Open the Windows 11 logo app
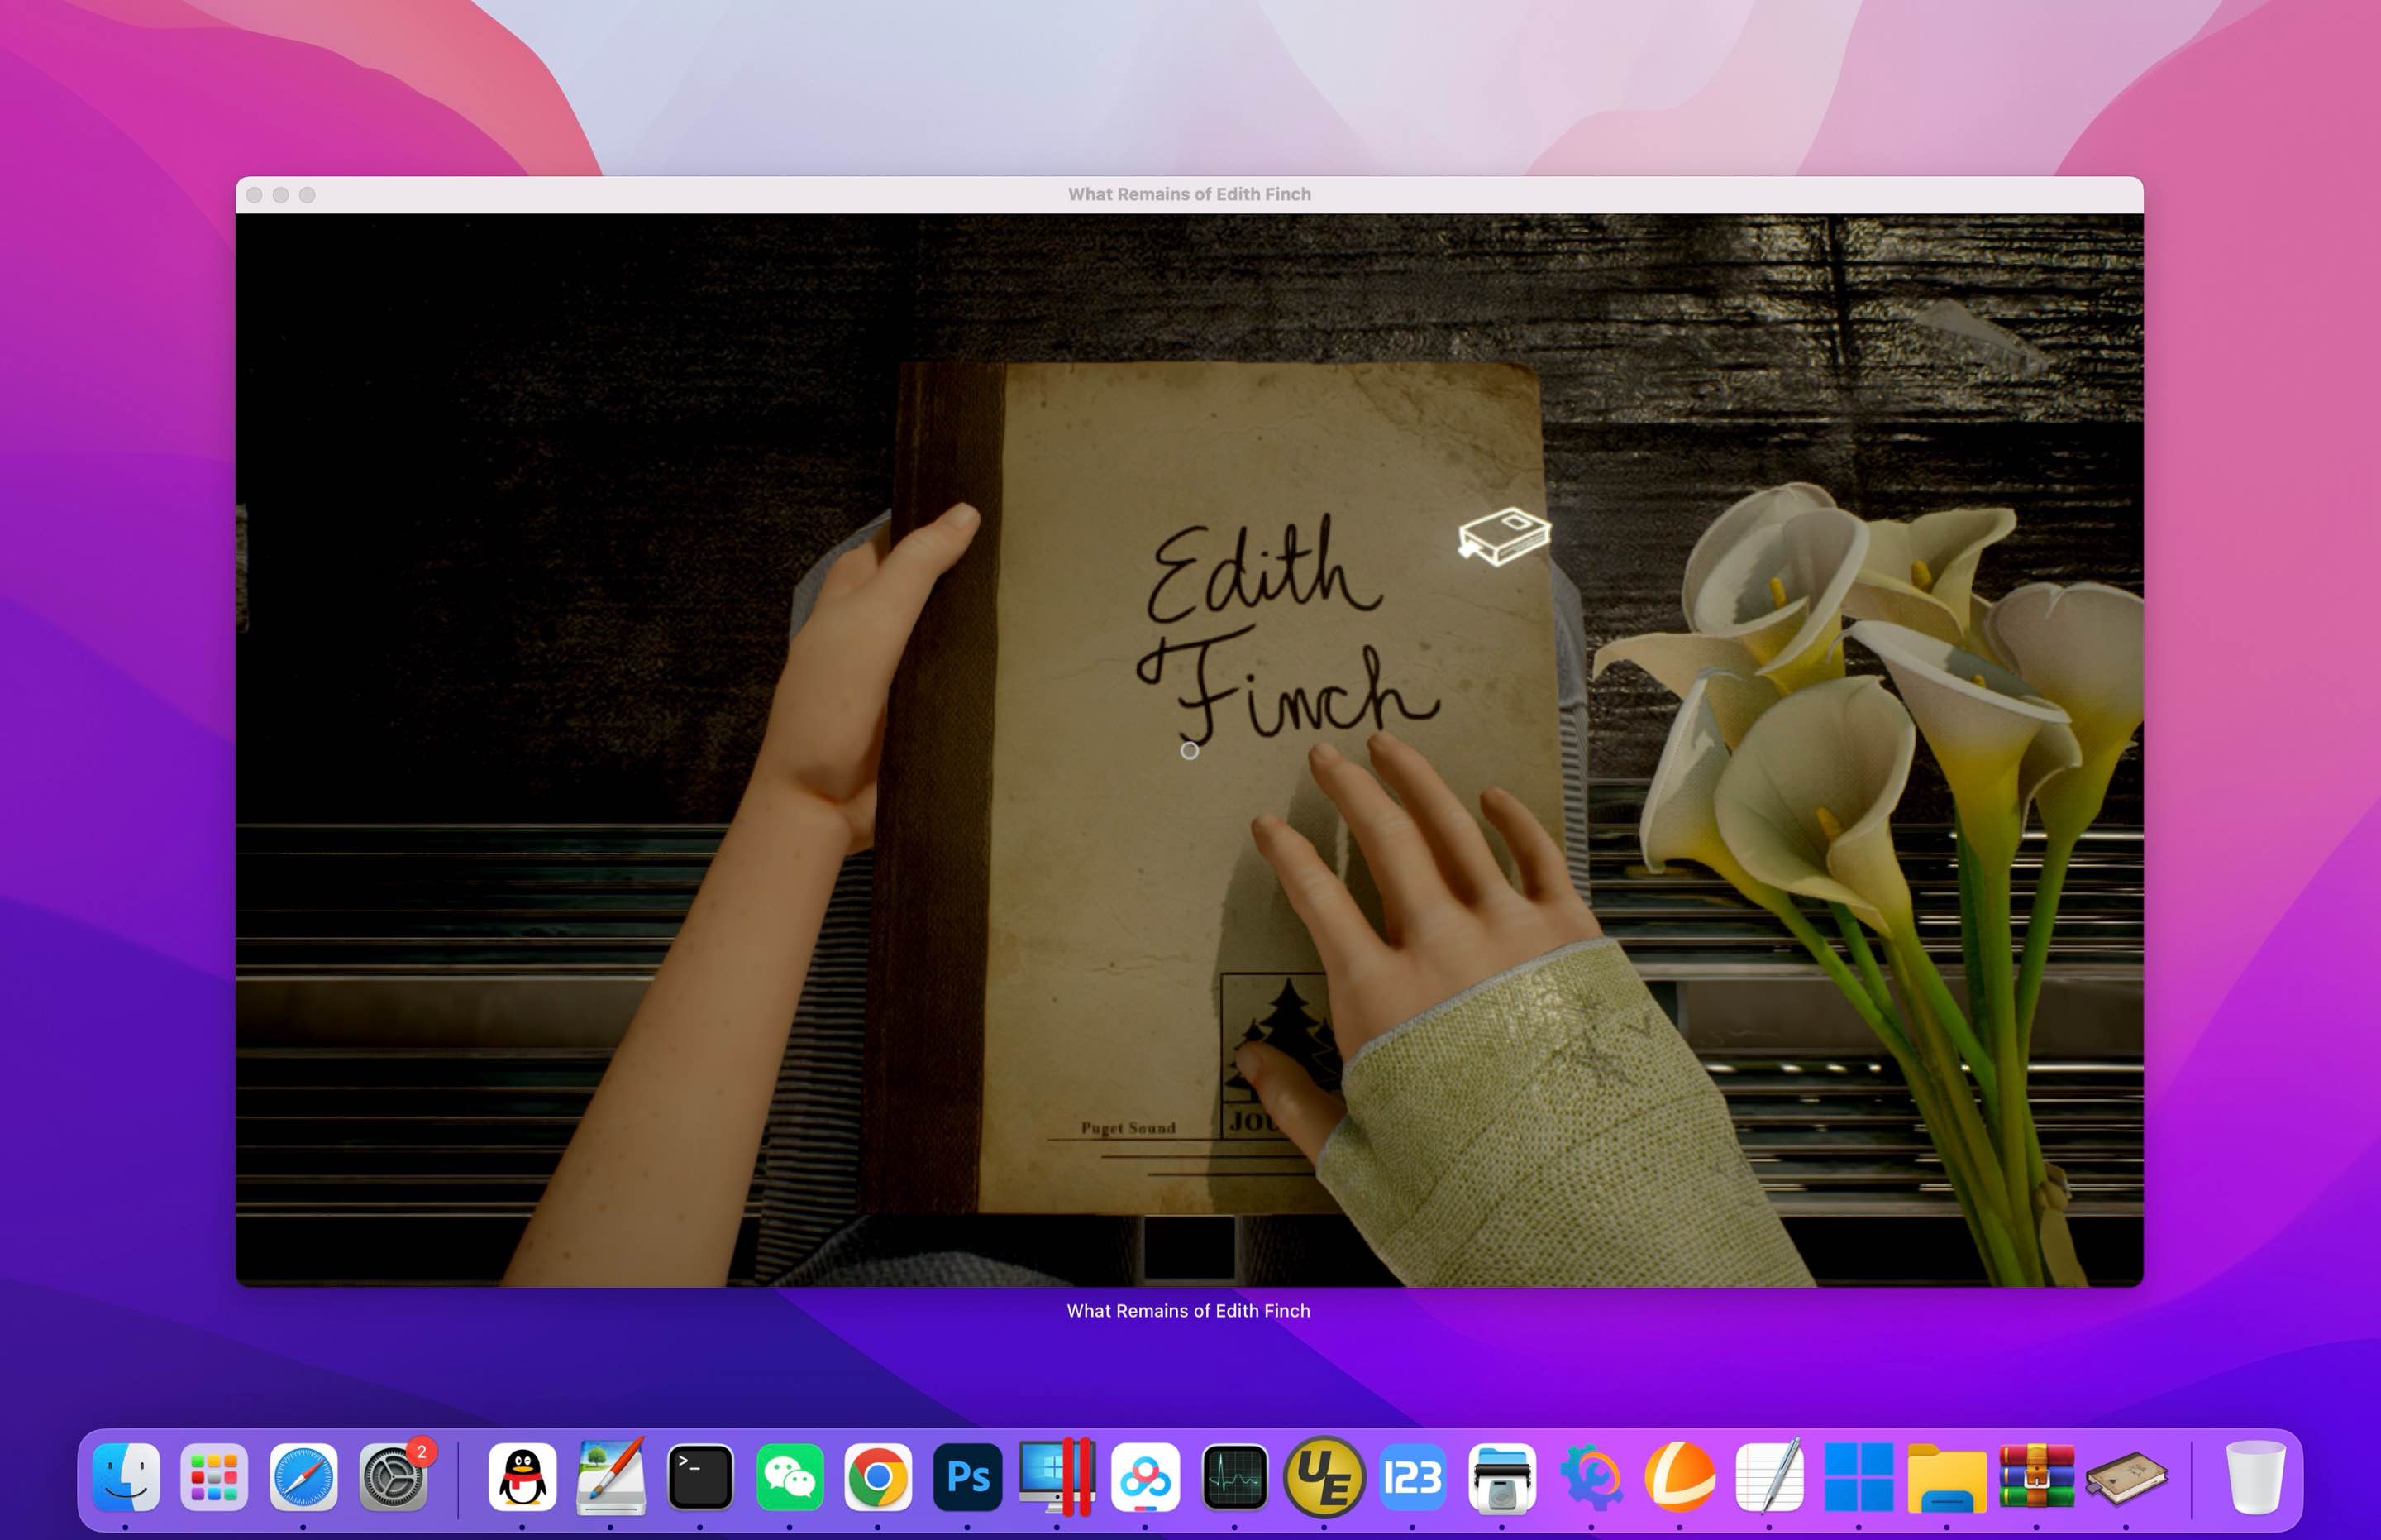This screenshot has width=2381, height=1540. point(1859,1477)
